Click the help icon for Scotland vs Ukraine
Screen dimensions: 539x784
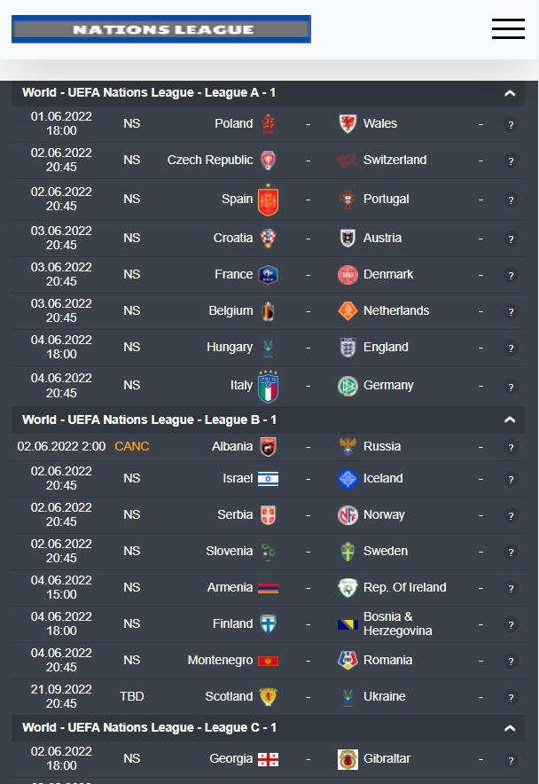512,697
